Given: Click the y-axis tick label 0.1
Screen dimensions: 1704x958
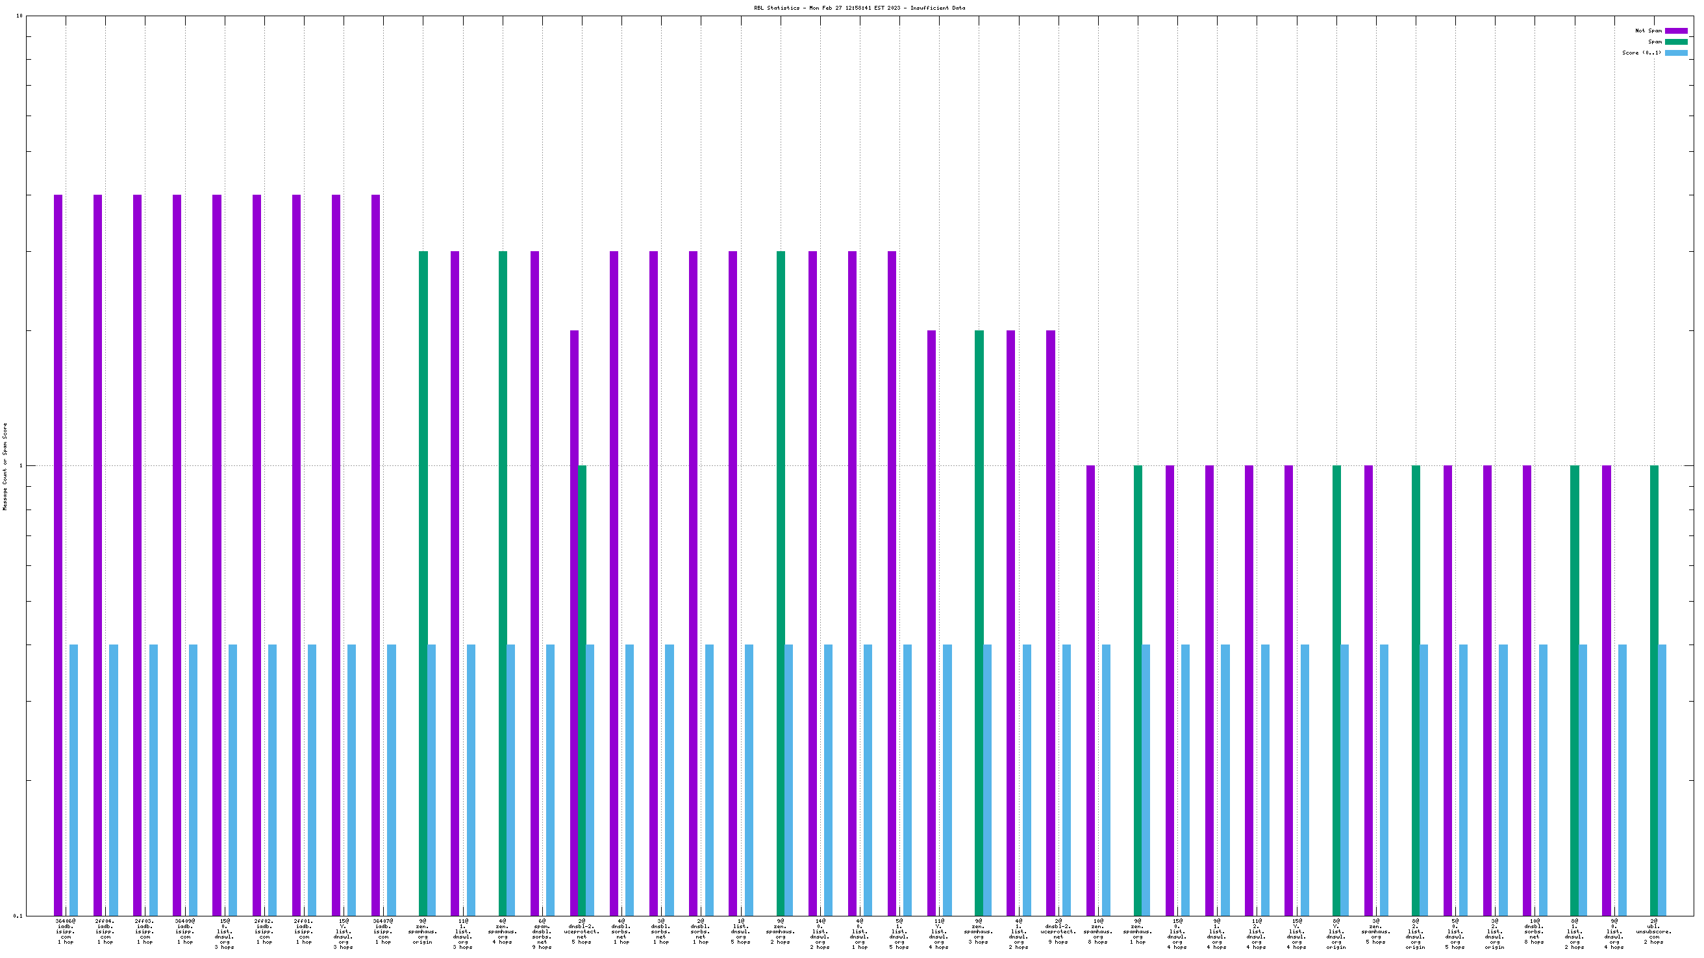Looking at the screenshot, I should pos(18,916).
